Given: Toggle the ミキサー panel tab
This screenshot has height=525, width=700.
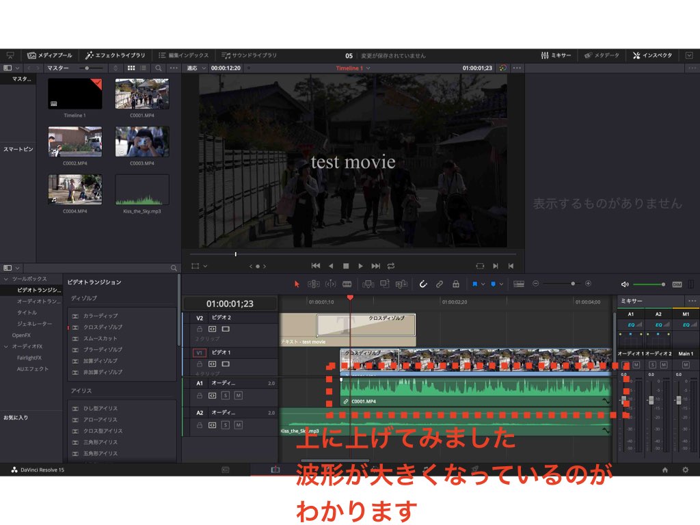Looking at the screenshot, I should tap(556, 55).
